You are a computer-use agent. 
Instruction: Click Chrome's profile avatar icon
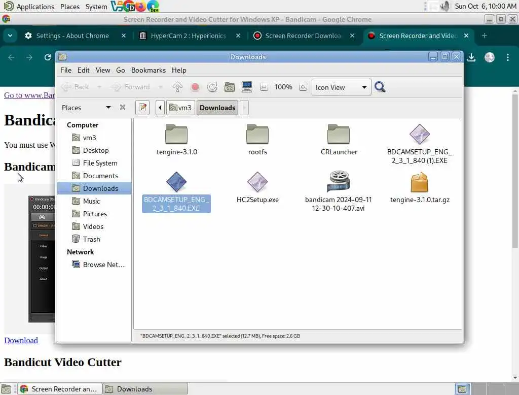pyautogui.click(x=490, y=57)
